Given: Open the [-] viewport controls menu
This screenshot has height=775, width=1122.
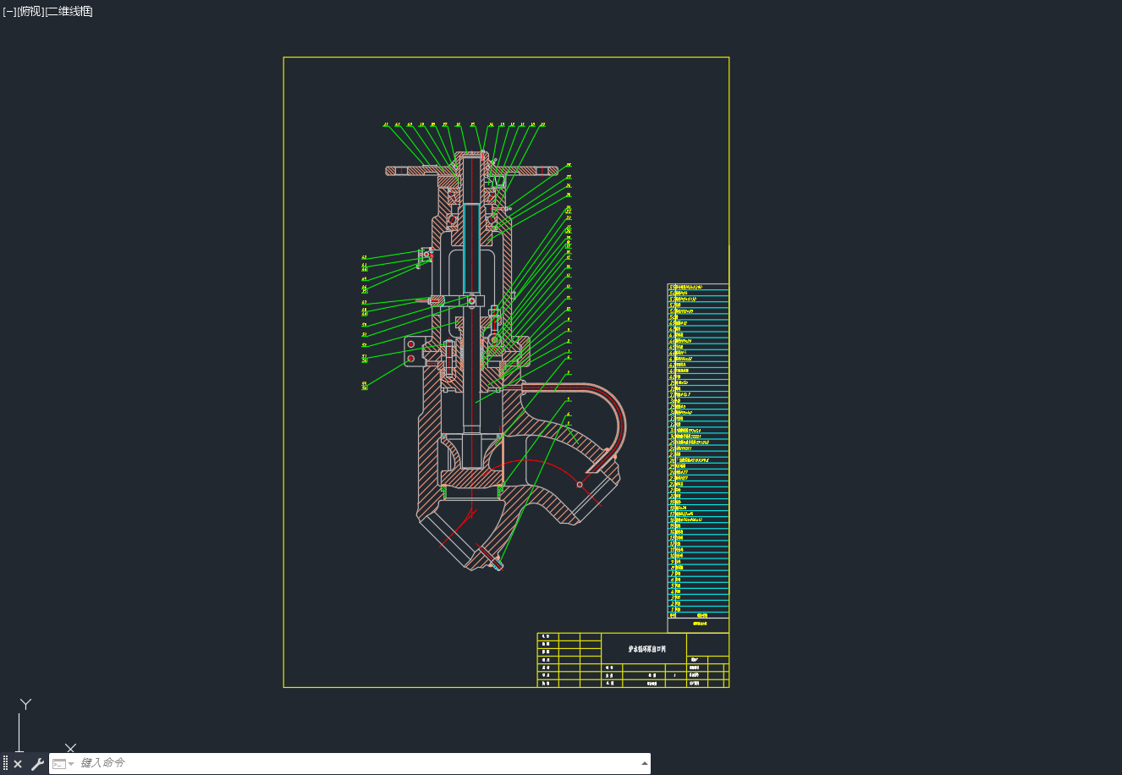Looking at the screenshot, I should click(x=9, y=11).
